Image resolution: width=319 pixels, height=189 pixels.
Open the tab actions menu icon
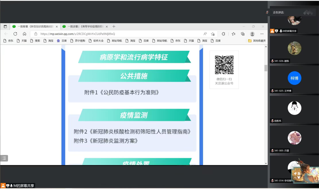(x=5, y=26)
